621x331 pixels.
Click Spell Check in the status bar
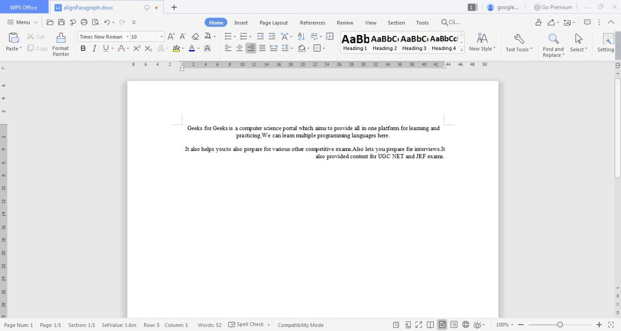(246, 325)
